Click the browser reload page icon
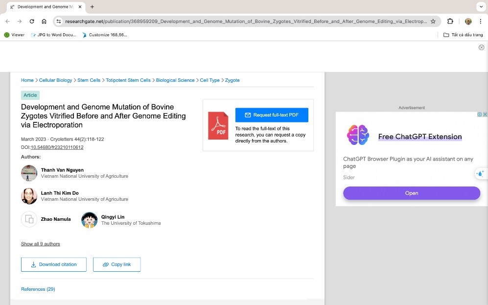 (32, 22)
